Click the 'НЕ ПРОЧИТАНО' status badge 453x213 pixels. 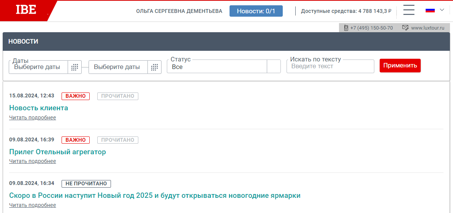point(86,184)
